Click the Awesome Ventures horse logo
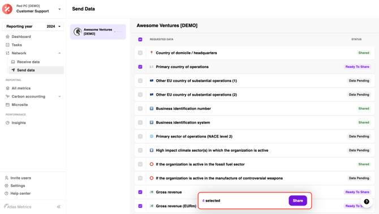379x214 pixels. (x=77, y=32)
